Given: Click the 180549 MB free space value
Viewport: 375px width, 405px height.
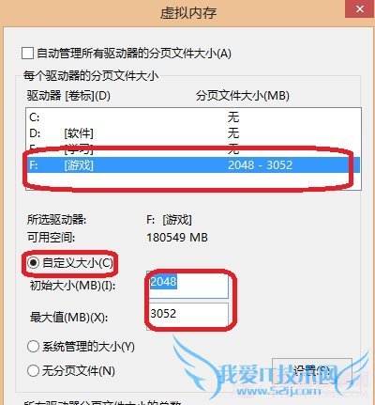Looking at the screenshot, I should (177, 238).
